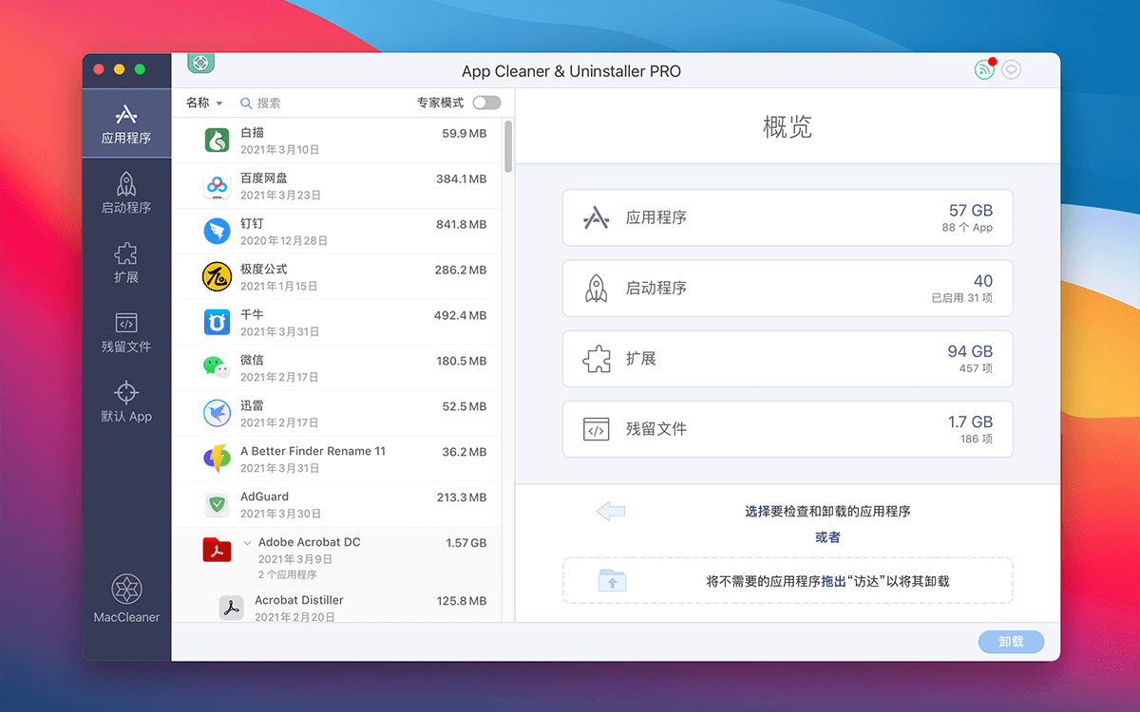Collapse the Adobe Acrobat DC group
The width and height of the screenshot is (1140, 712).
(247, 543)
